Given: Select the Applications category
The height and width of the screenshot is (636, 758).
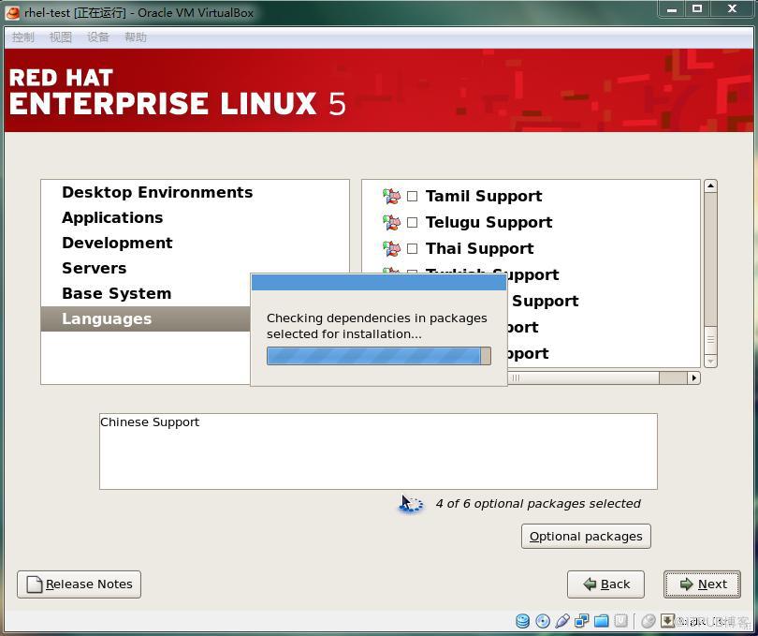Looking at the screenshot, I should tap(195, 217).
